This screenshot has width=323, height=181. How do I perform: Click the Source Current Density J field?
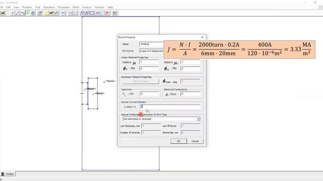point(170,107)
